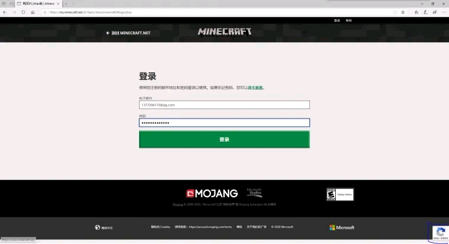Click the share page icon
449x244 pixels.
(435, 12)
